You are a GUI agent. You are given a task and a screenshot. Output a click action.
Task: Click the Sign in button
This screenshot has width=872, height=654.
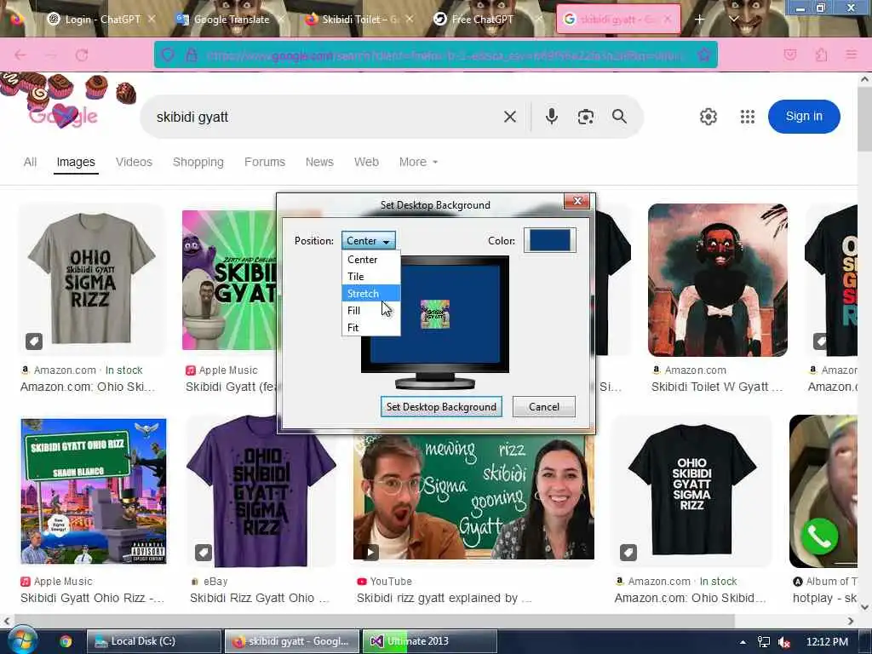point(804,116)
